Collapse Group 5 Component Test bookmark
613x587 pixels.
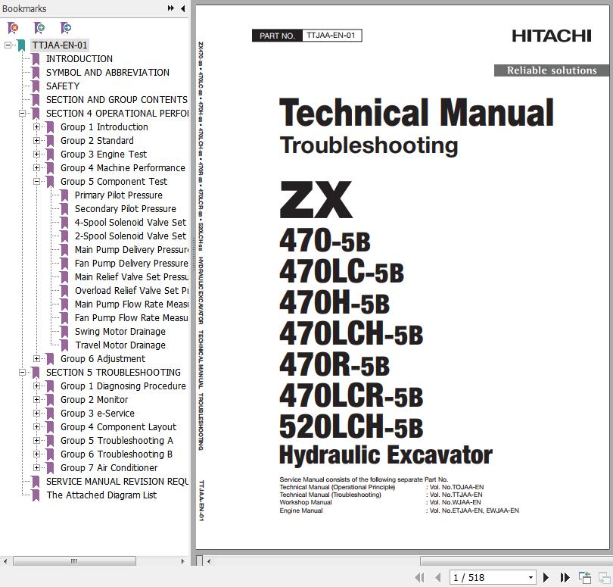[36, 182]
